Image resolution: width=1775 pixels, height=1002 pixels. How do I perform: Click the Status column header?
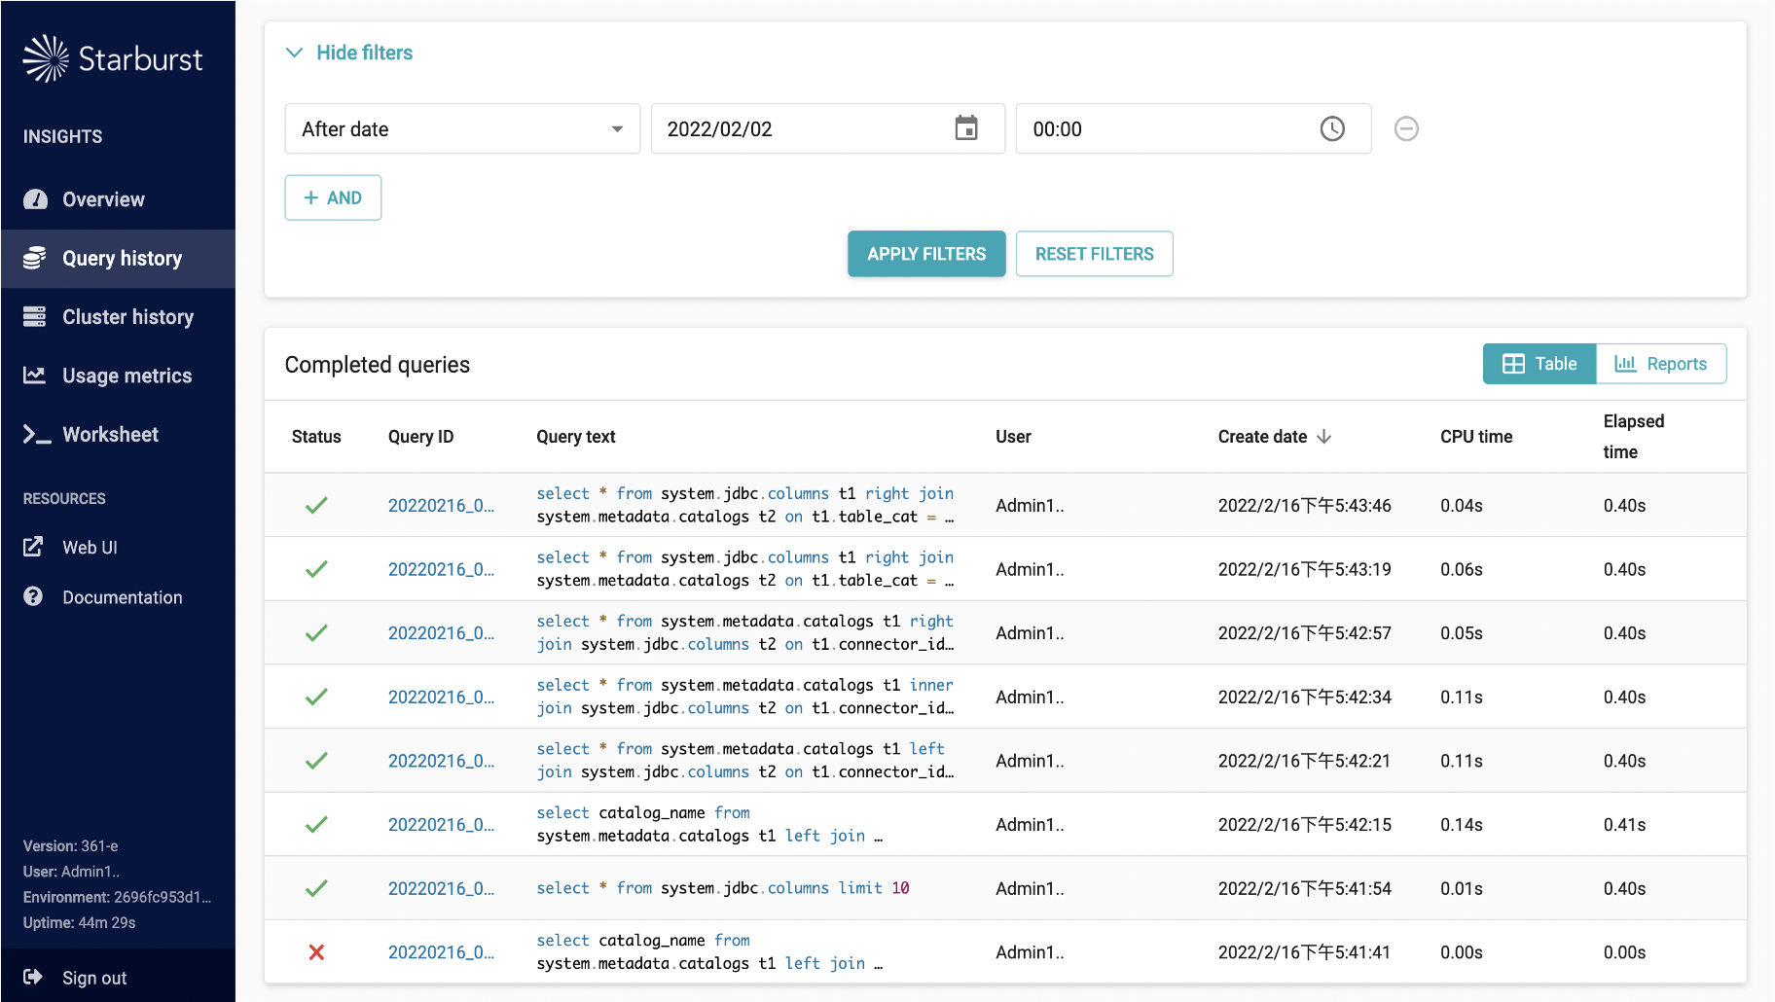316,437
